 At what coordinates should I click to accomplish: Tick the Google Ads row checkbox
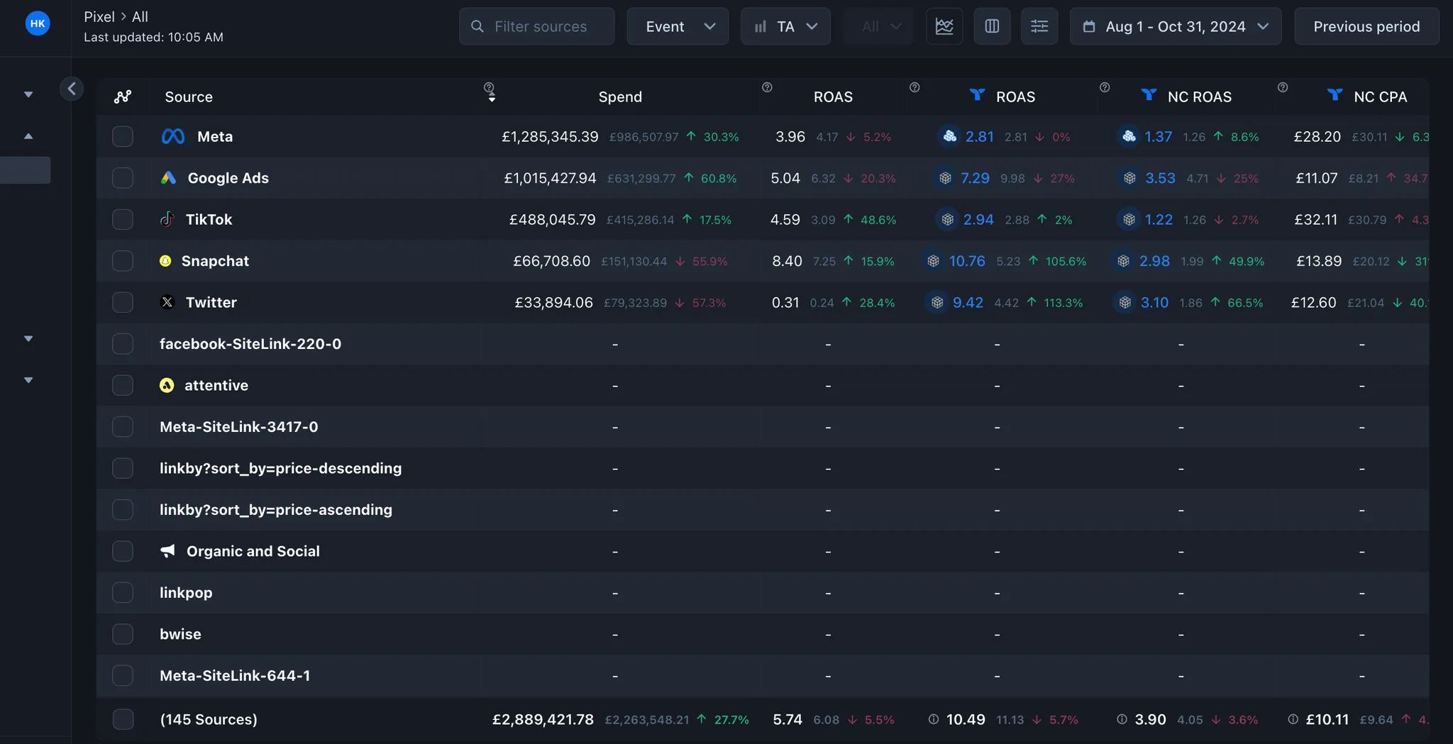coord(123,178)
